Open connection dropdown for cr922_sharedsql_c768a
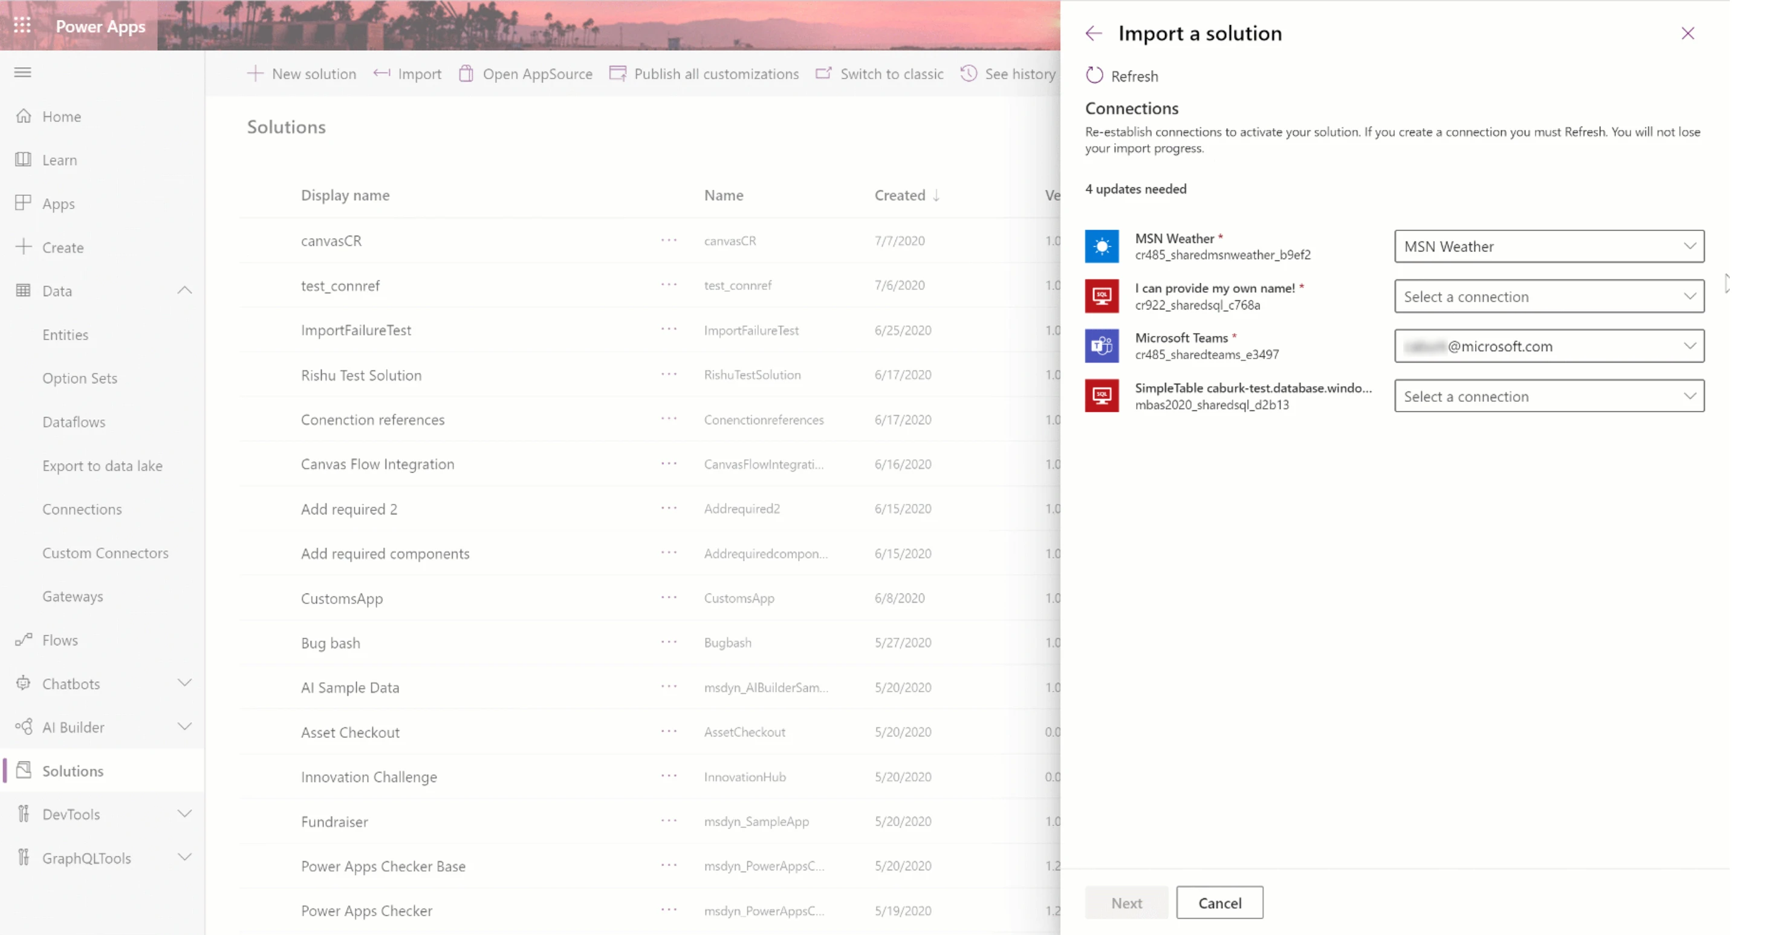Image resolution: width=1769 pixels, height=935 pixels. [1548, 297]
